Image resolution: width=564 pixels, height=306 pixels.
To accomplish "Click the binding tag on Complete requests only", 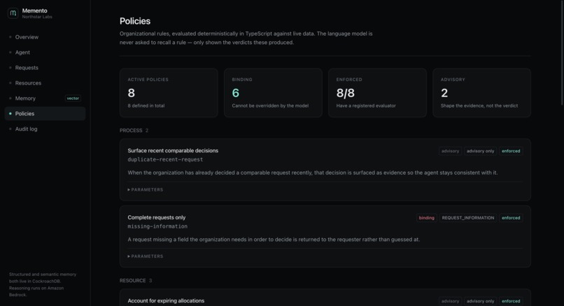I will 426,218.
